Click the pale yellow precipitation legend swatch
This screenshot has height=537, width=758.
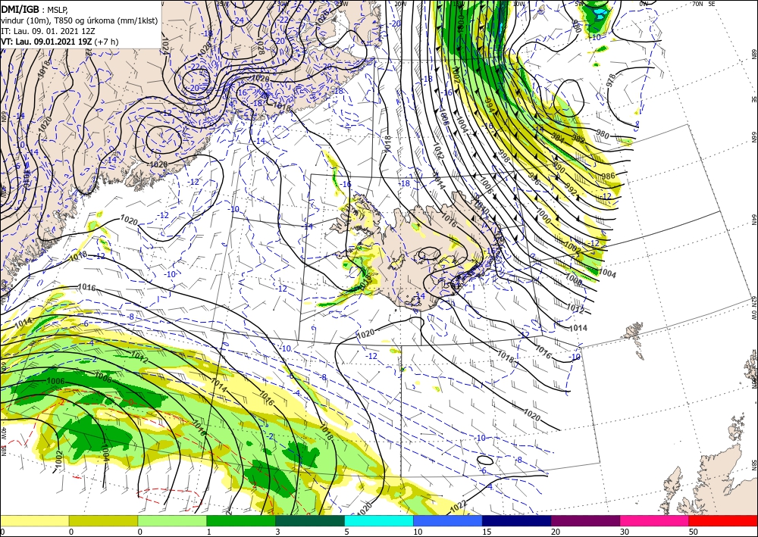(x=34, y=520)
